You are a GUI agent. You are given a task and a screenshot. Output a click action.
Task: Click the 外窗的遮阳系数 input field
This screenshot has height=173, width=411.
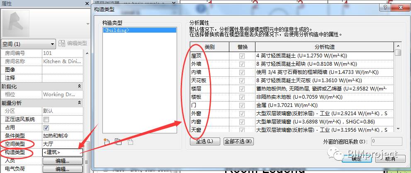[386, 142]
